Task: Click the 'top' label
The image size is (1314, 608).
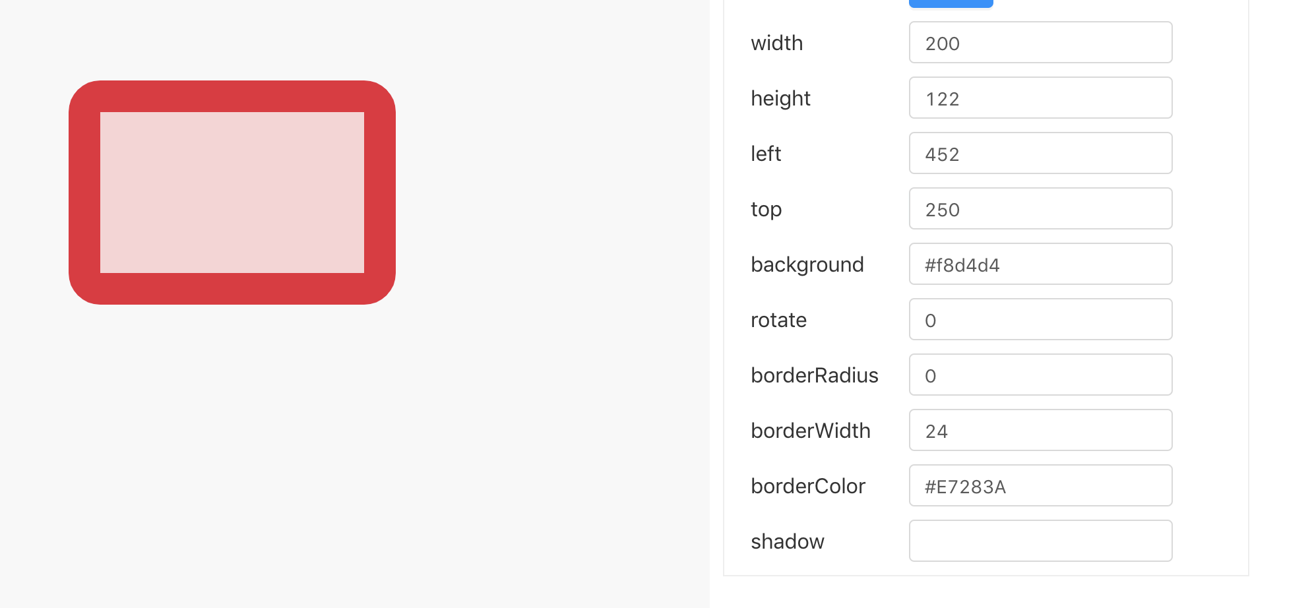Action: click(x=766, y=210)
